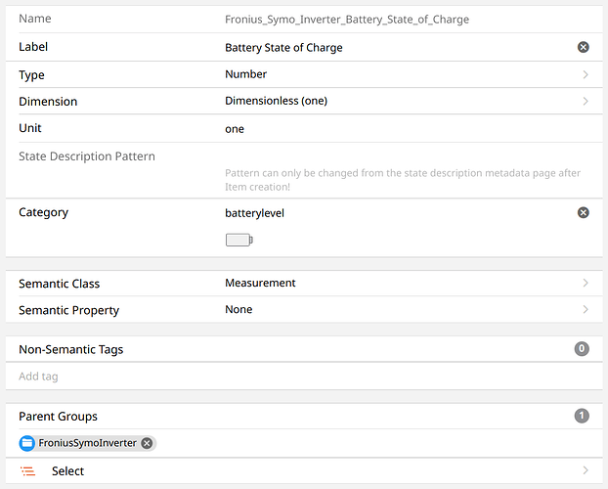Click the Select parent groups text
The height and width of the screenshot is (489, 608).
(67, 471)
